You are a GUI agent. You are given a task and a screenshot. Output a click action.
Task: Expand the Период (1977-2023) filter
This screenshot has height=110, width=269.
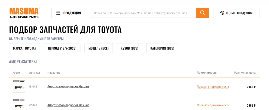tap(62, 48)
